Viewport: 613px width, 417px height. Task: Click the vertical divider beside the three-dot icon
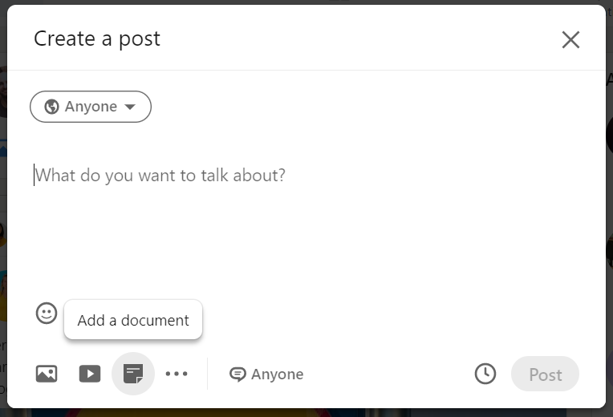(207, 374)
